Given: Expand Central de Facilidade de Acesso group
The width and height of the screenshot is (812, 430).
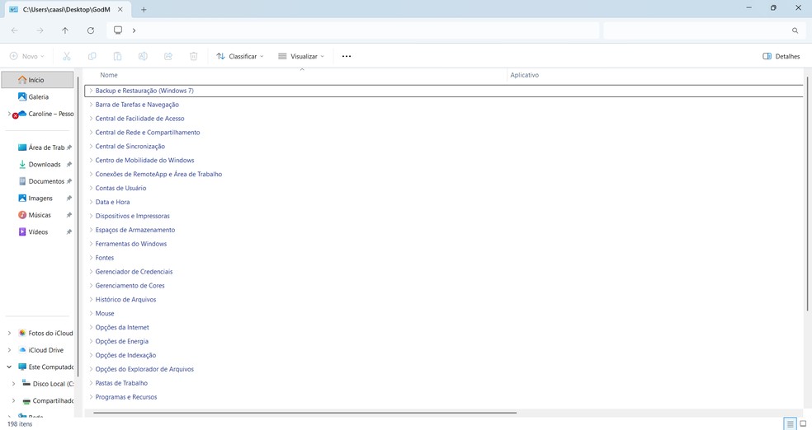Looking at the screenshot, I should (x=91, y=119).
